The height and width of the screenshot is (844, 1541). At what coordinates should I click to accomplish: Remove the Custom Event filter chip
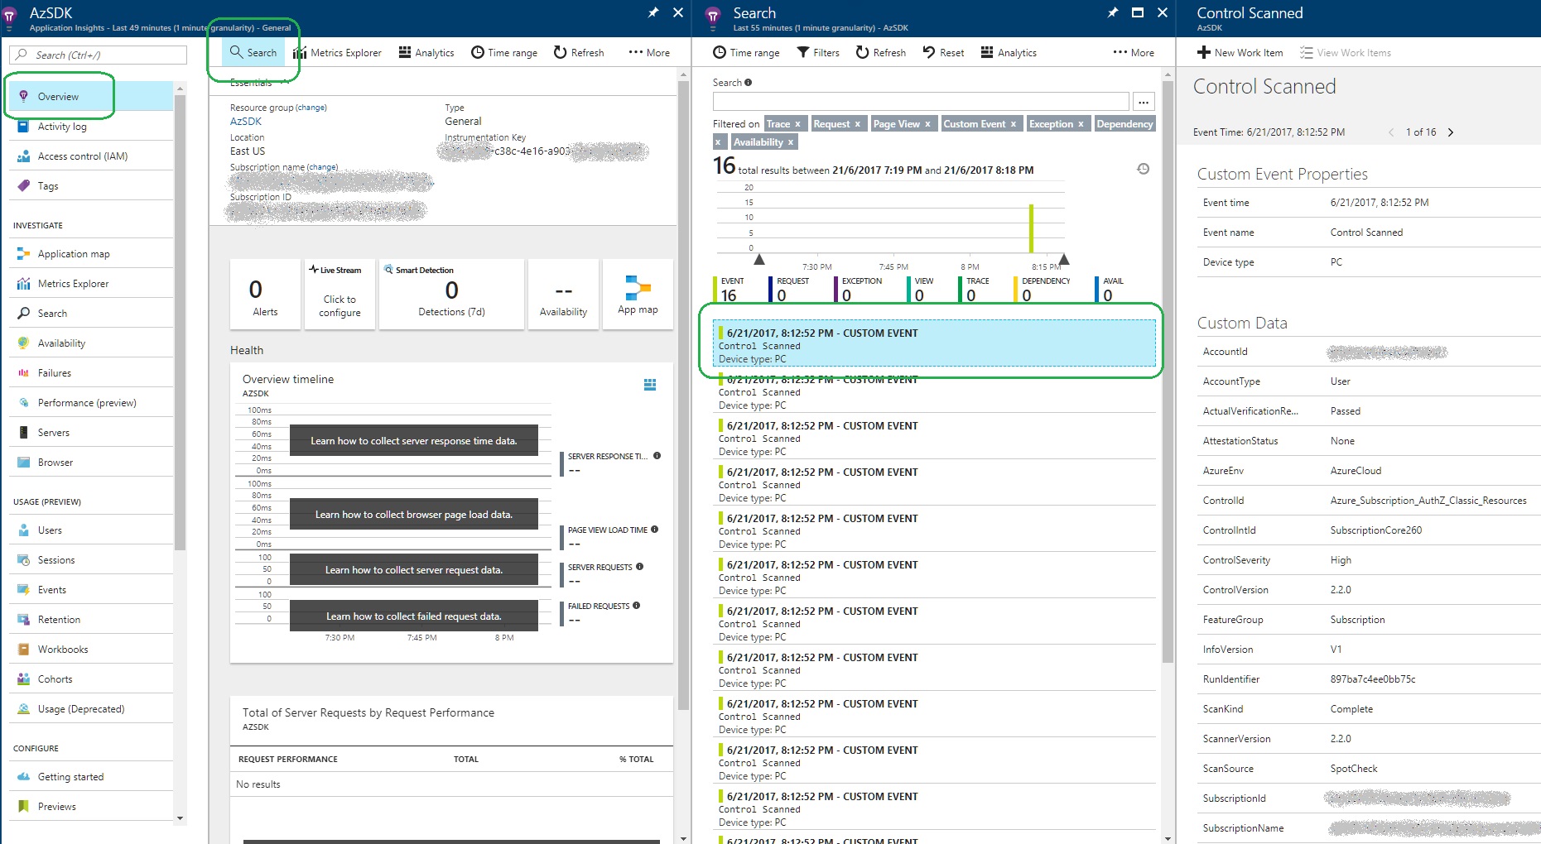coord(1013,124)
